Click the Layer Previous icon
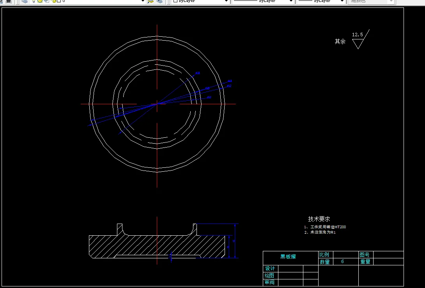The height and width of the screenshot is (288, 425). click(159, 1)
